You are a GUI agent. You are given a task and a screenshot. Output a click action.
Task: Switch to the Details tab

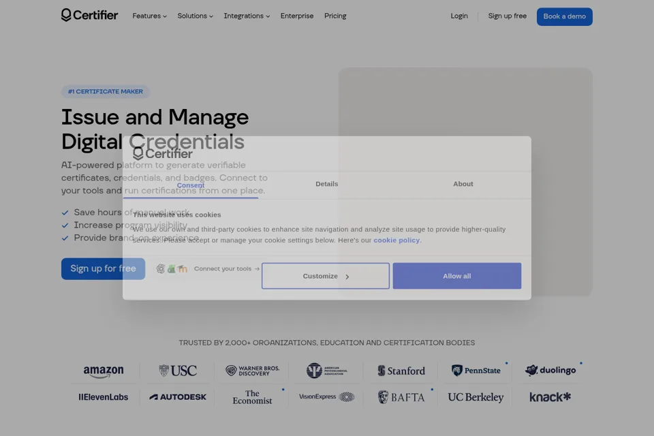326,184
